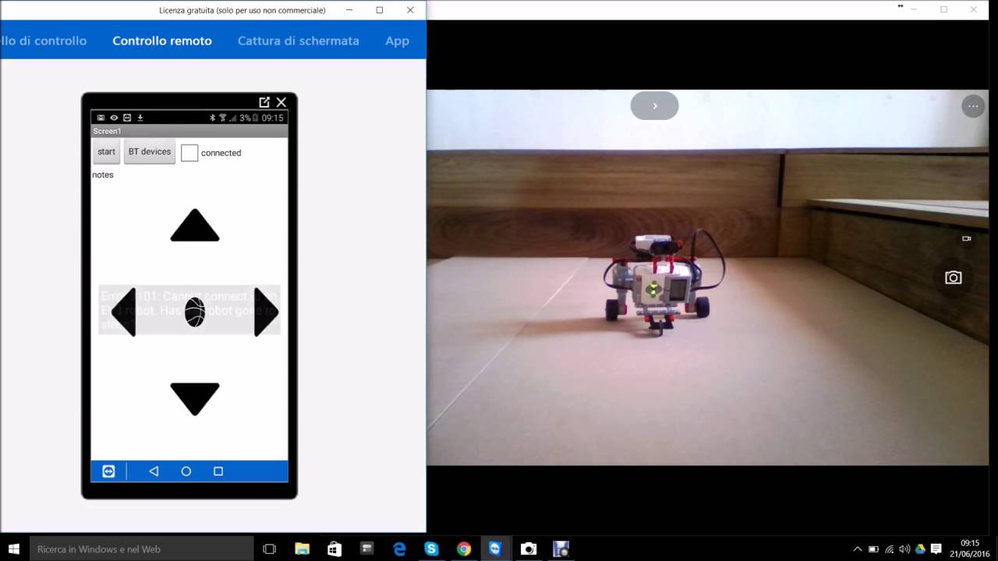998x561 pixels.
Task: Pop out the remote phone view
Action: (264, 102)
